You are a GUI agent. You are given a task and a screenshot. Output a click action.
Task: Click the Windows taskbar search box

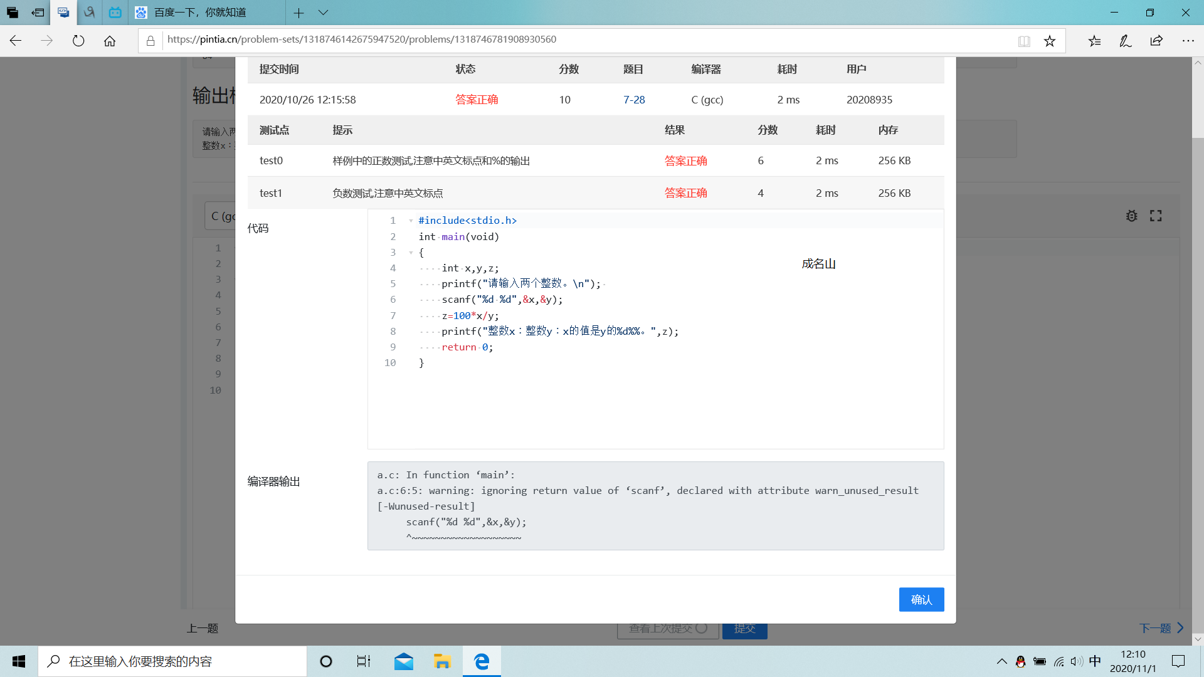(x=172, y=661)
